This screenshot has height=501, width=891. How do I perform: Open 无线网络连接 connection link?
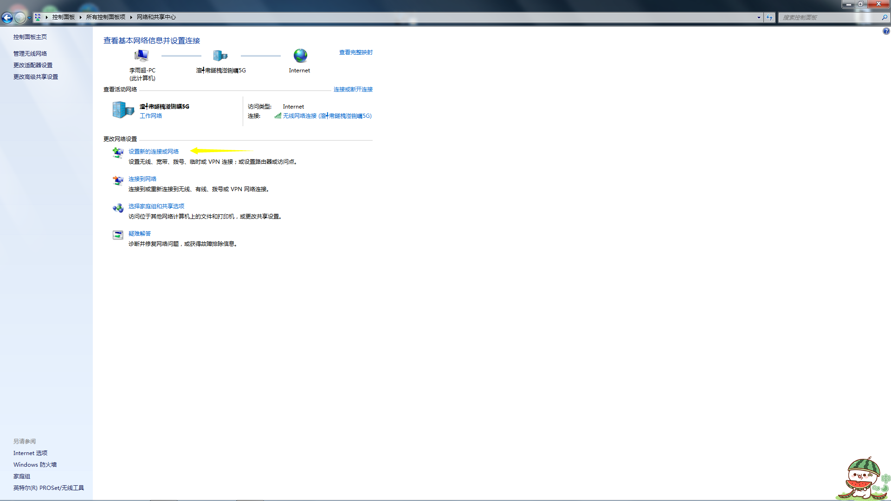point(327,116)
